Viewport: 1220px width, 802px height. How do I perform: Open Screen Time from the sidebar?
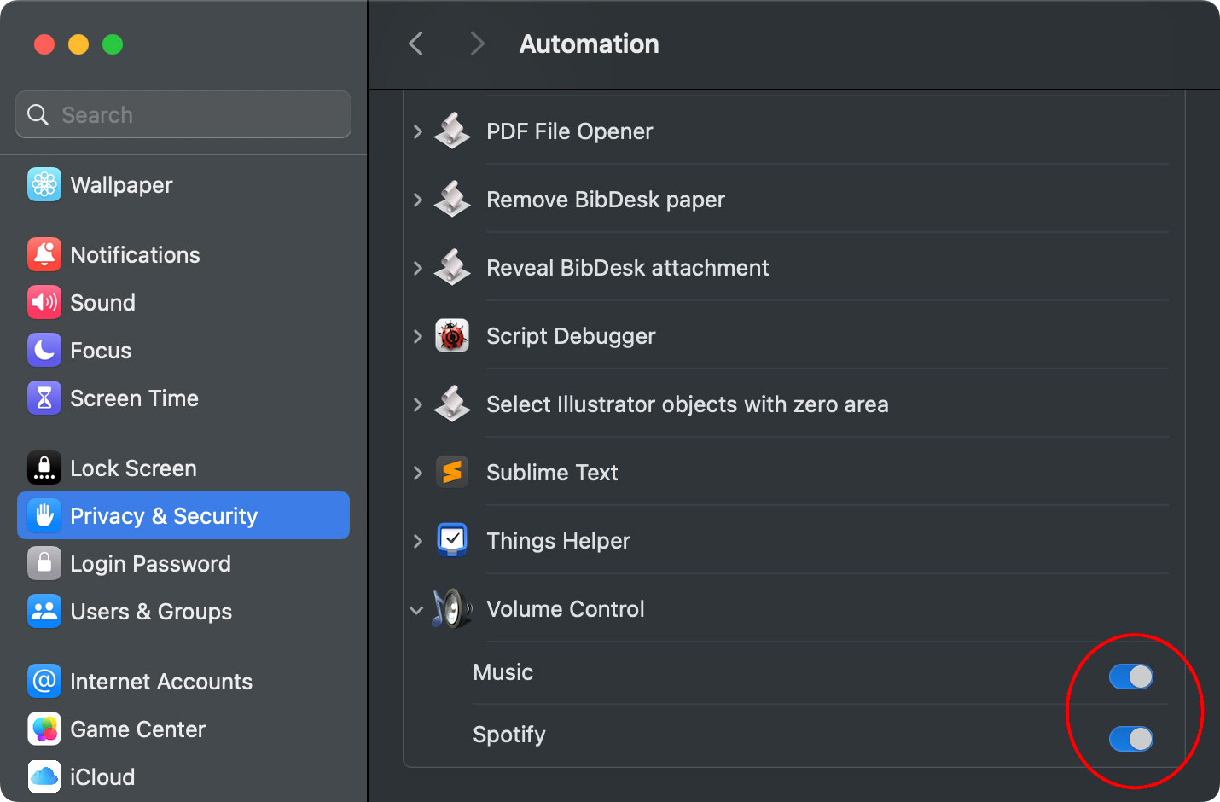point(135,398)
